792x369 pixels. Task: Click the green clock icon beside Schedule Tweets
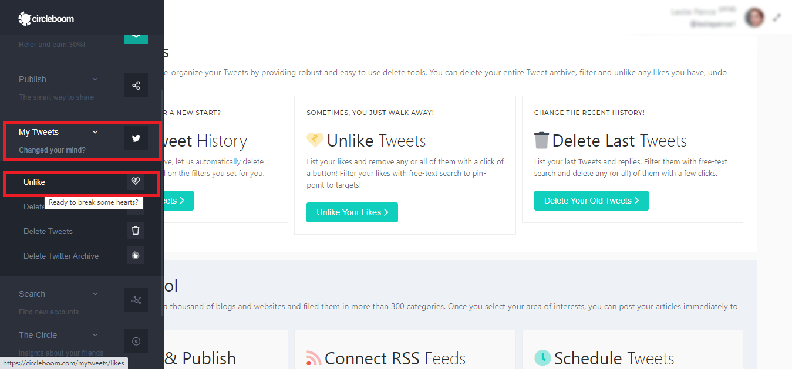(x=542, y=357)
